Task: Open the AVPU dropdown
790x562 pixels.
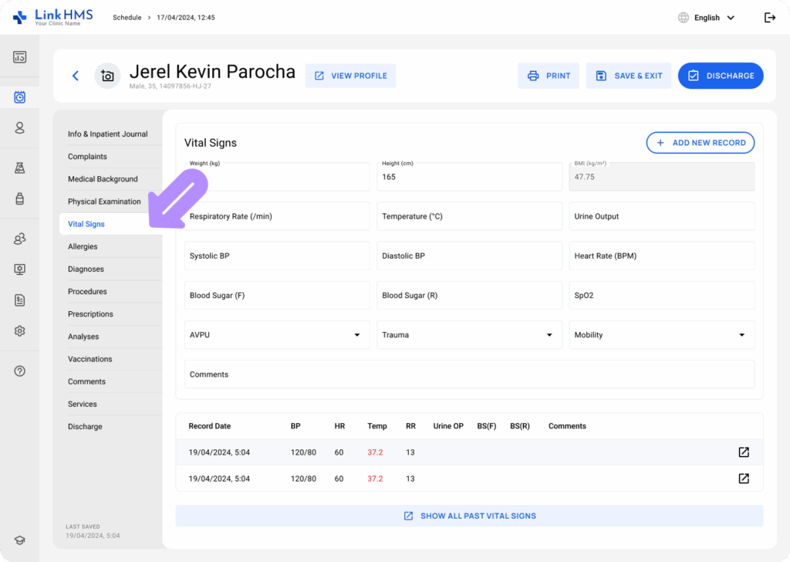Action: (x=277, y=335)
